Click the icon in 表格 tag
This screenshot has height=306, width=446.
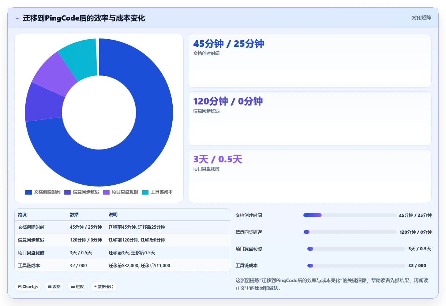50,287
